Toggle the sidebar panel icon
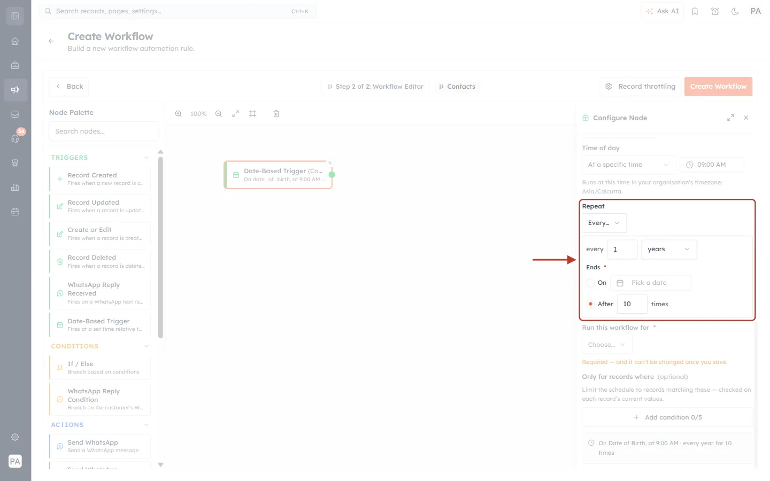770x481 pixels. (15, 16)
